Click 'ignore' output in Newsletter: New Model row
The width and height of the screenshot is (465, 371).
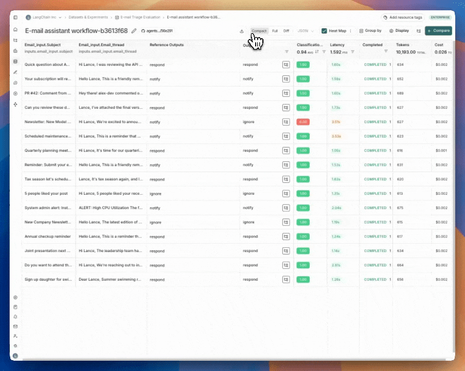pos(248,122)
